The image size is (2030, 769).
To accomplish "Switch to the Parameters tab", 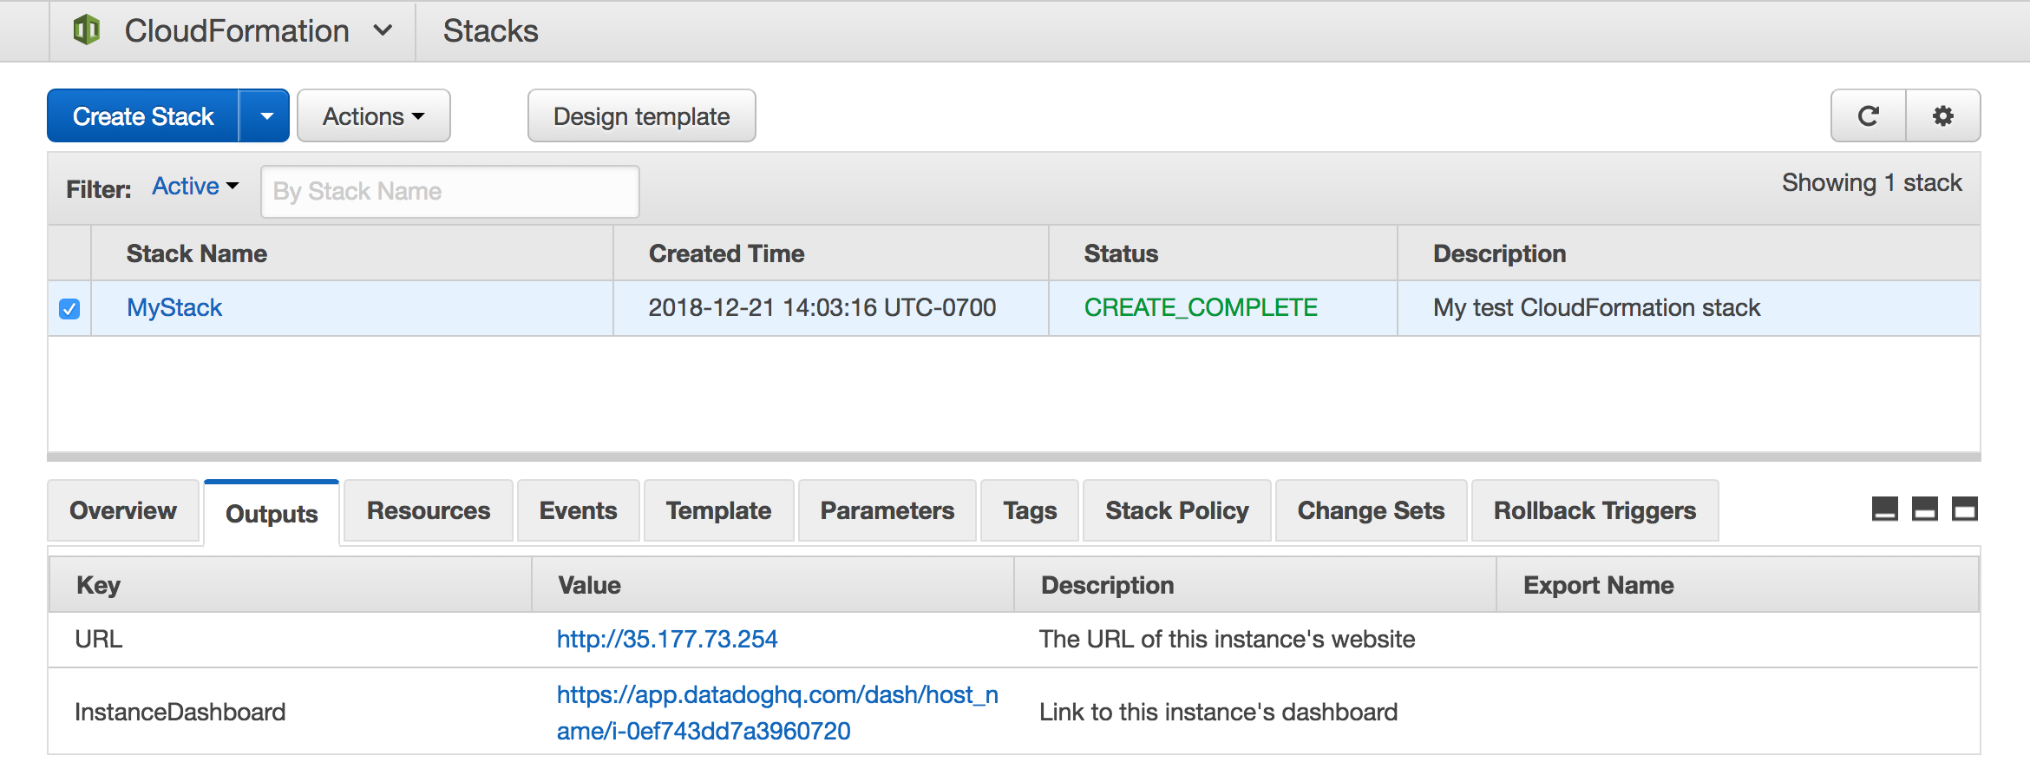I will [887, 510].
